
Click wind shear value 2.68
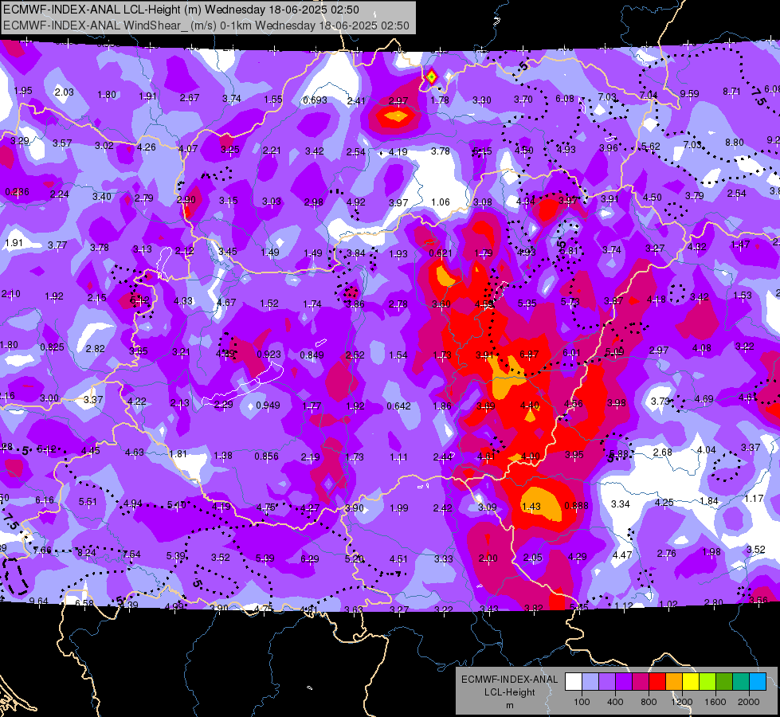pos(662,453)
